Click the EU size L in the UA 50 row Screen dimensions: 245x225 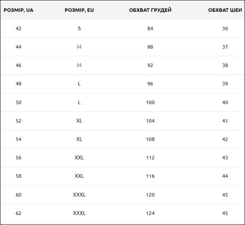click(x=79, y=102)
